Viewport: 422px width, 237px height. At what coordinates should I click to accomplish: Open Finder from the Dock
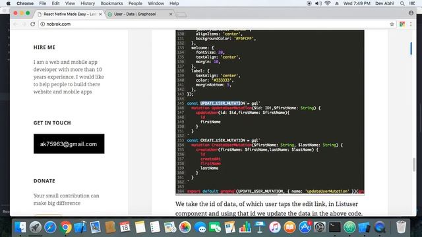(x=20, y=227)
